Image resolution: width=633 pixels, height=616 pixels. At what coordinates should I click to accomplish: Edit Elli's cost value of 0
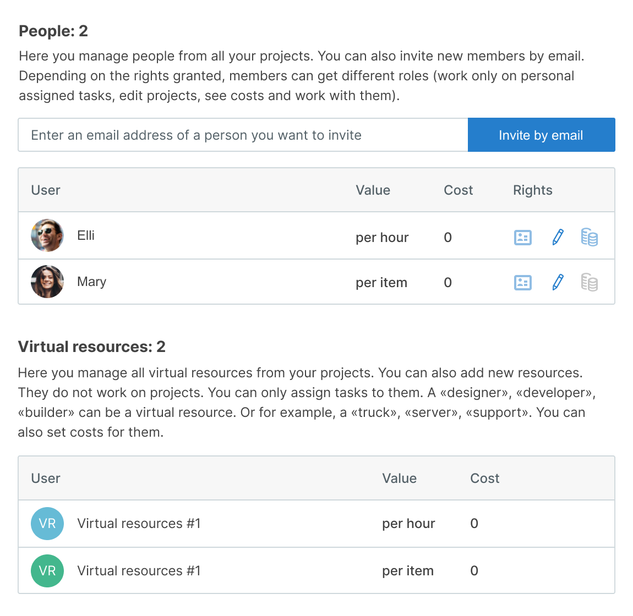[447, 237]
